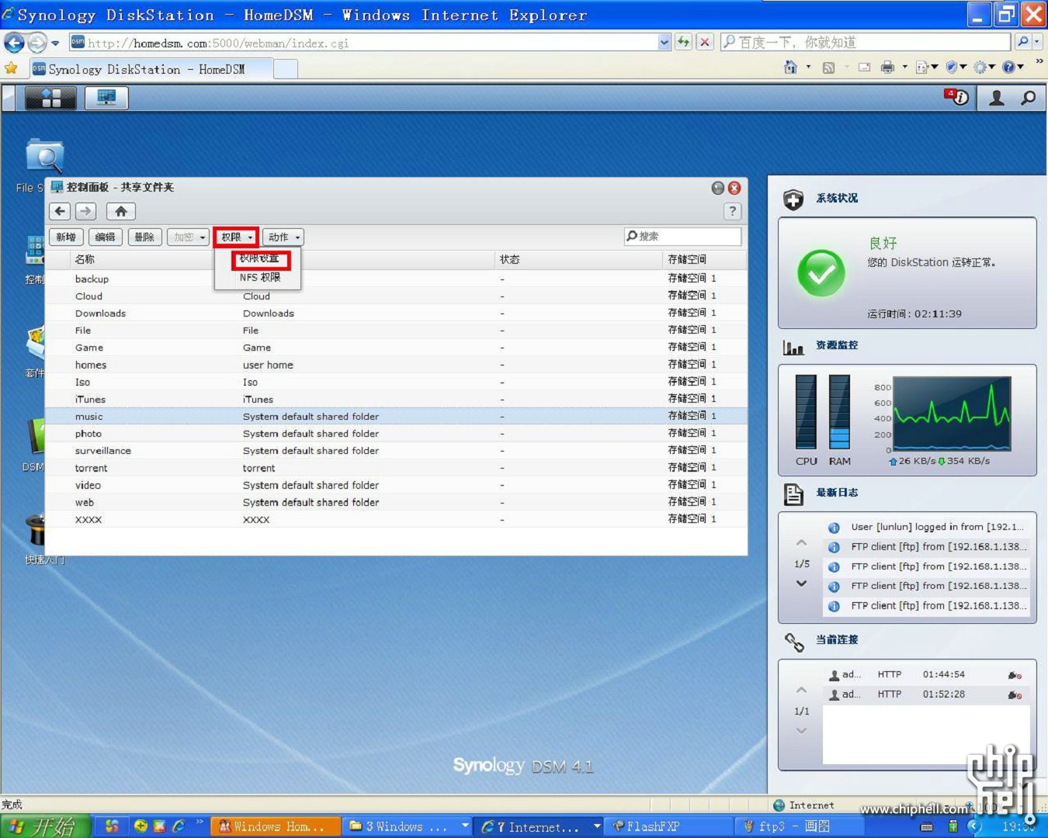
Task: Click the current connections link icon
Action: click(x=794, y=642)
